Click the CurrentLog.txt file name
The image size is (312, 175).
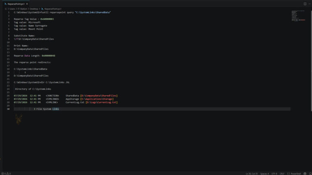75,102
